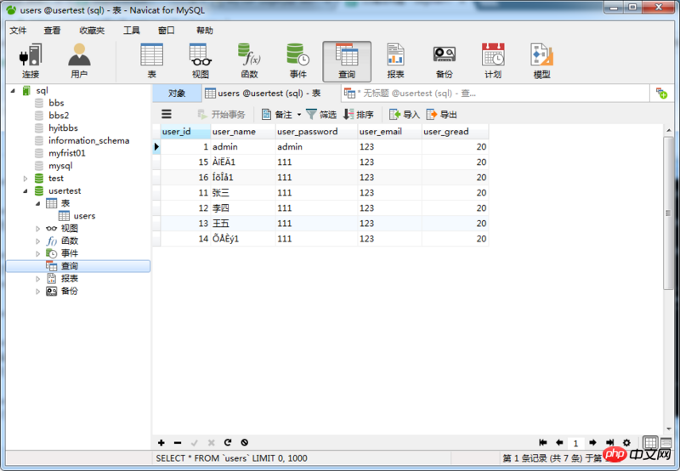Add a record with the plus icon
Viewport: 680px width, 471px height.
coord(161,443)
